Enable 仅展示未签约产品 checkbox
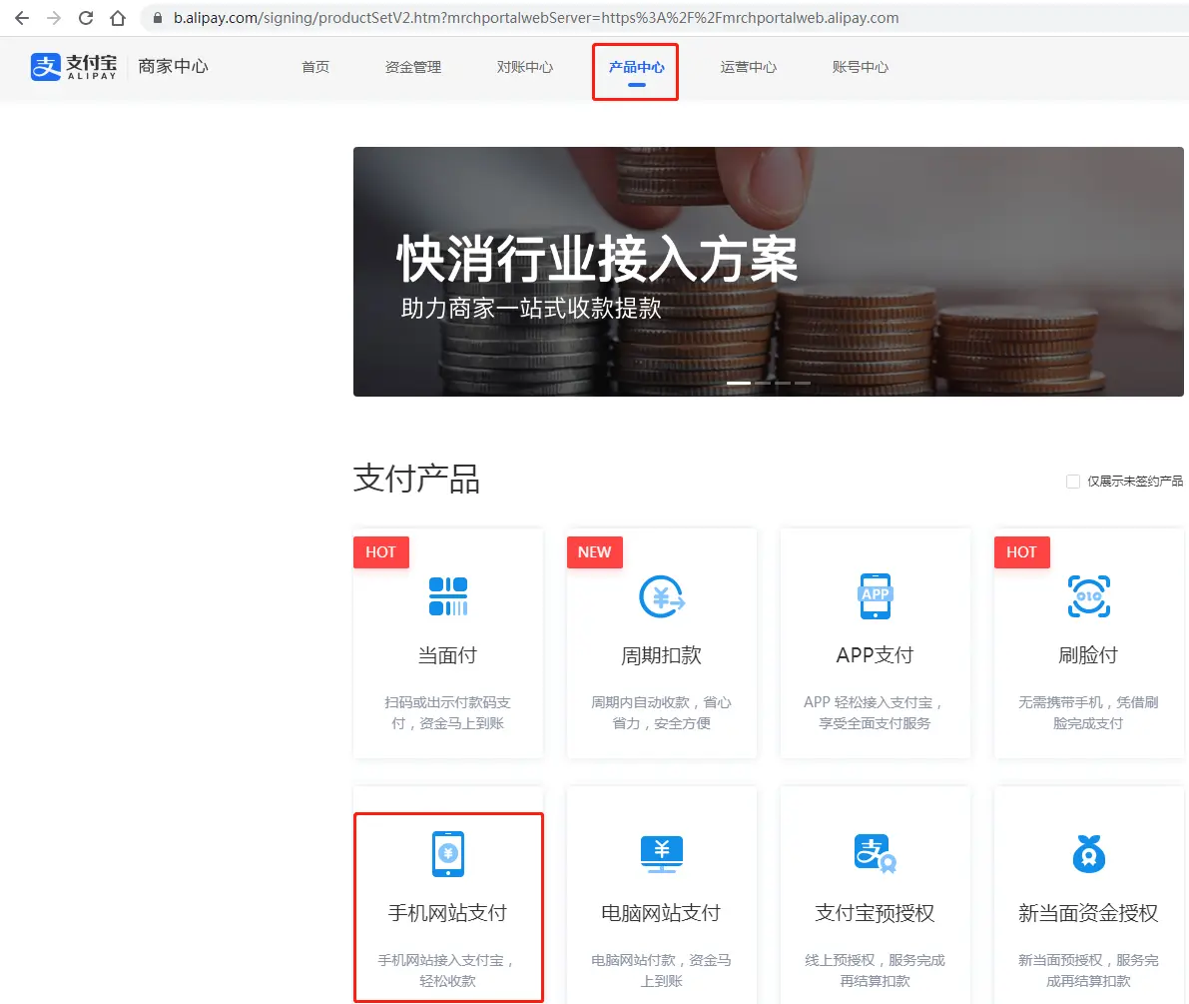Viewport: 1189px width, 1004px height. coord(1073,482)
